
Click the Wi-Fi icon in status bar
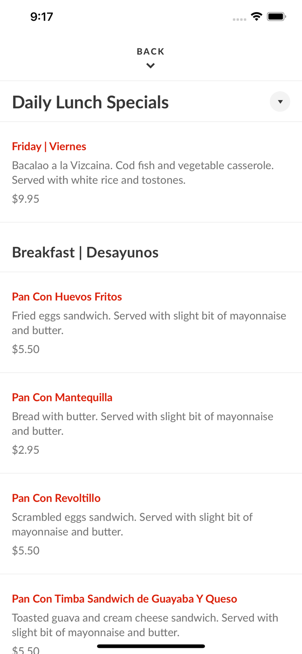(257, 16)
